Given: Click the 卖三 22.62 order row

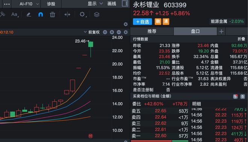Looking at the screenshot, I should [x=160, y=123].
